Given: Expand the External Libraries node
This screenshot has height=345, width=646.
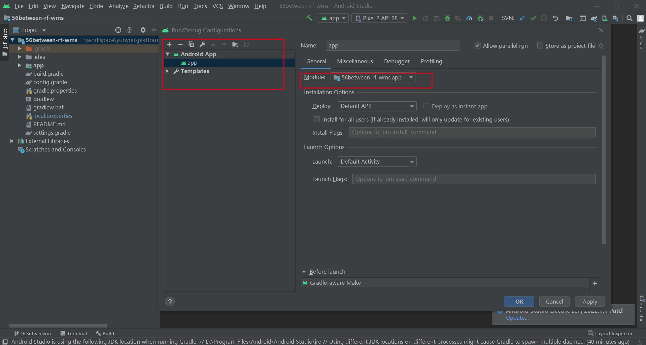Looking at the screenshot, I should coord(12,141).
